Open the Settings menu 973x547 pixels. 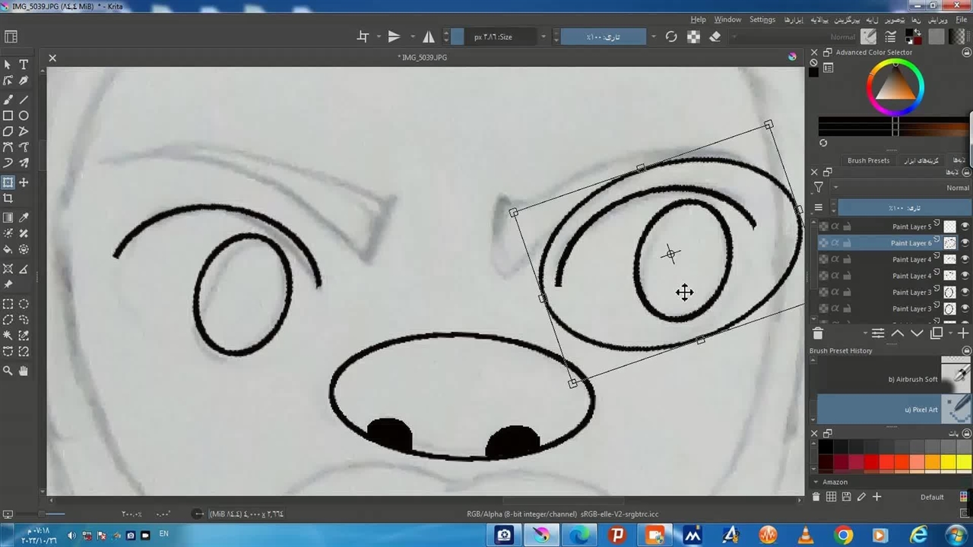[762, 20]
